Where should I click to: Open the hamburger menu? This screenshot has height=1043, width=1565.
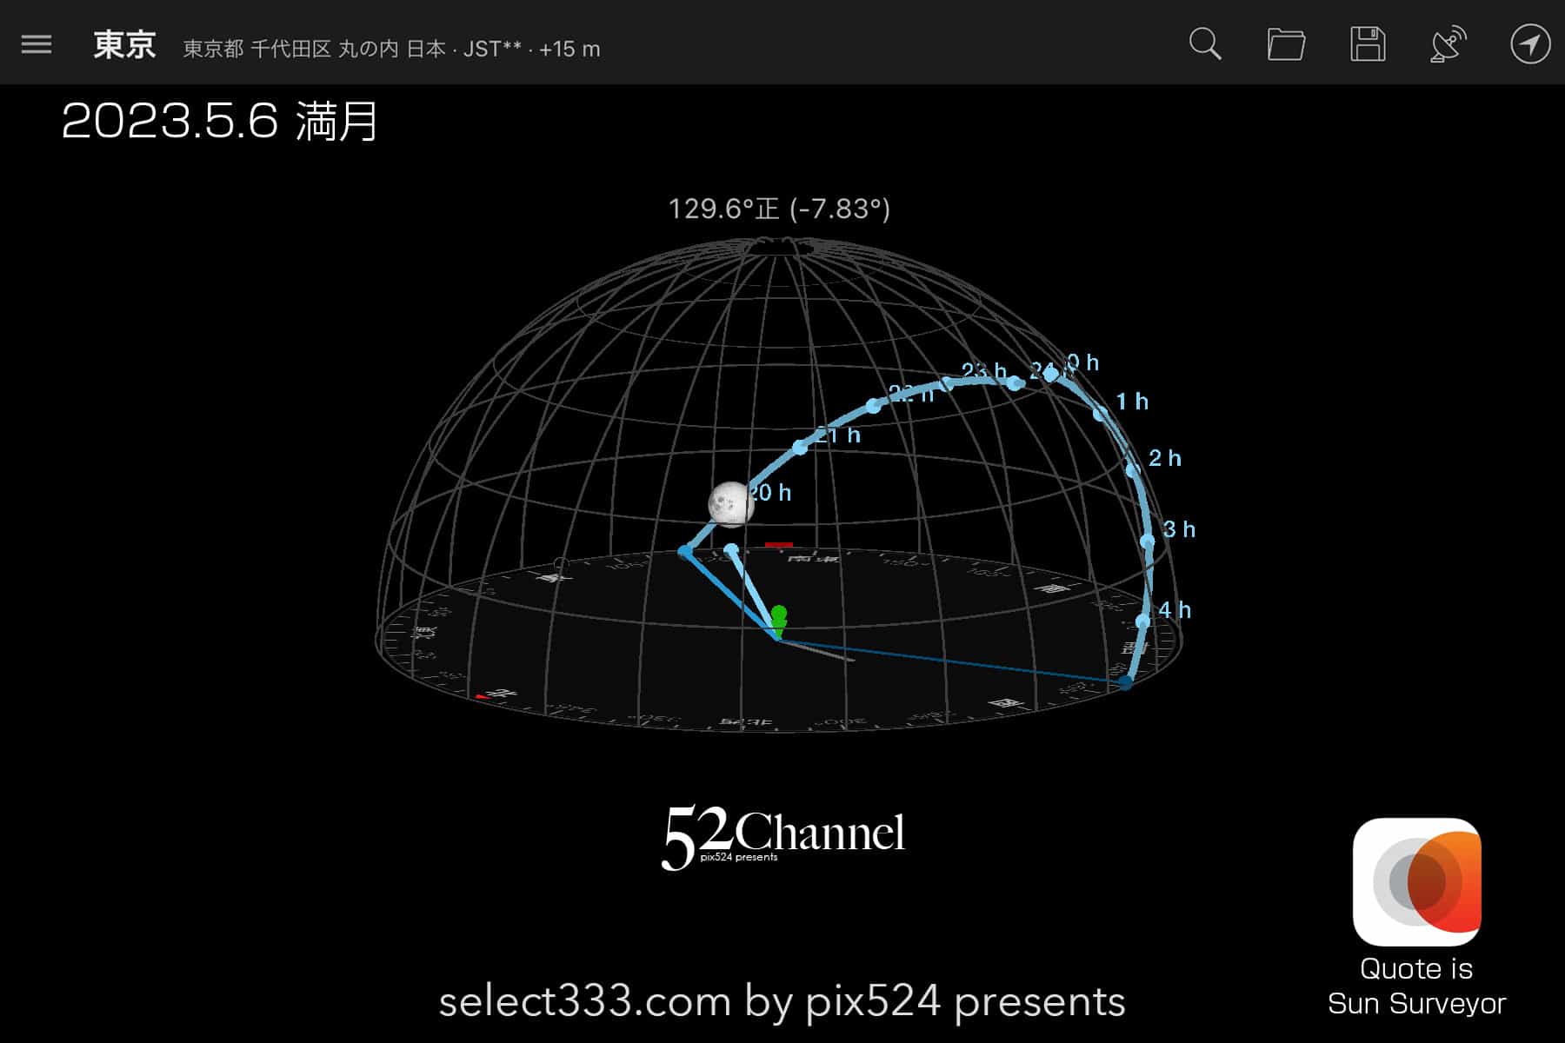coord(37,43)
